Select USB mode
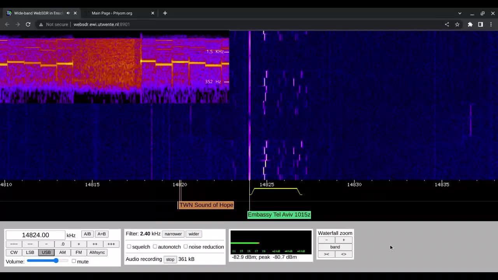Viewport: 498px width, 280px height. coord(46,252)
